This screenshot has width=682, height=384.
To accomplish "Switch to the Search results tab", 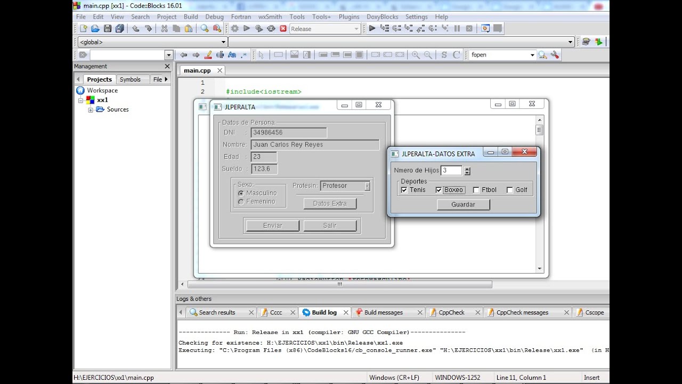I will click(217, 313).
